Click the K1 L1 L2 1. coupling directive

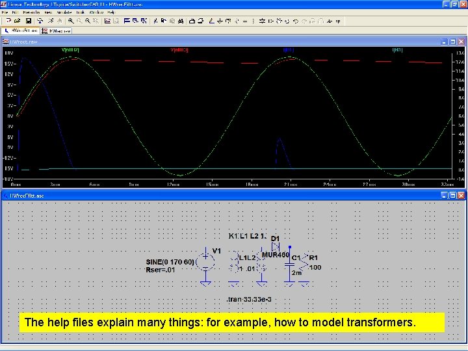tap(248, 236)
